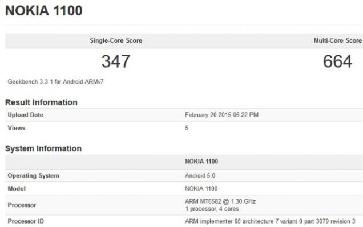Click the 1 processor, 4 cores text
Screen dimensions: 363x227
(x=212, y=209)
